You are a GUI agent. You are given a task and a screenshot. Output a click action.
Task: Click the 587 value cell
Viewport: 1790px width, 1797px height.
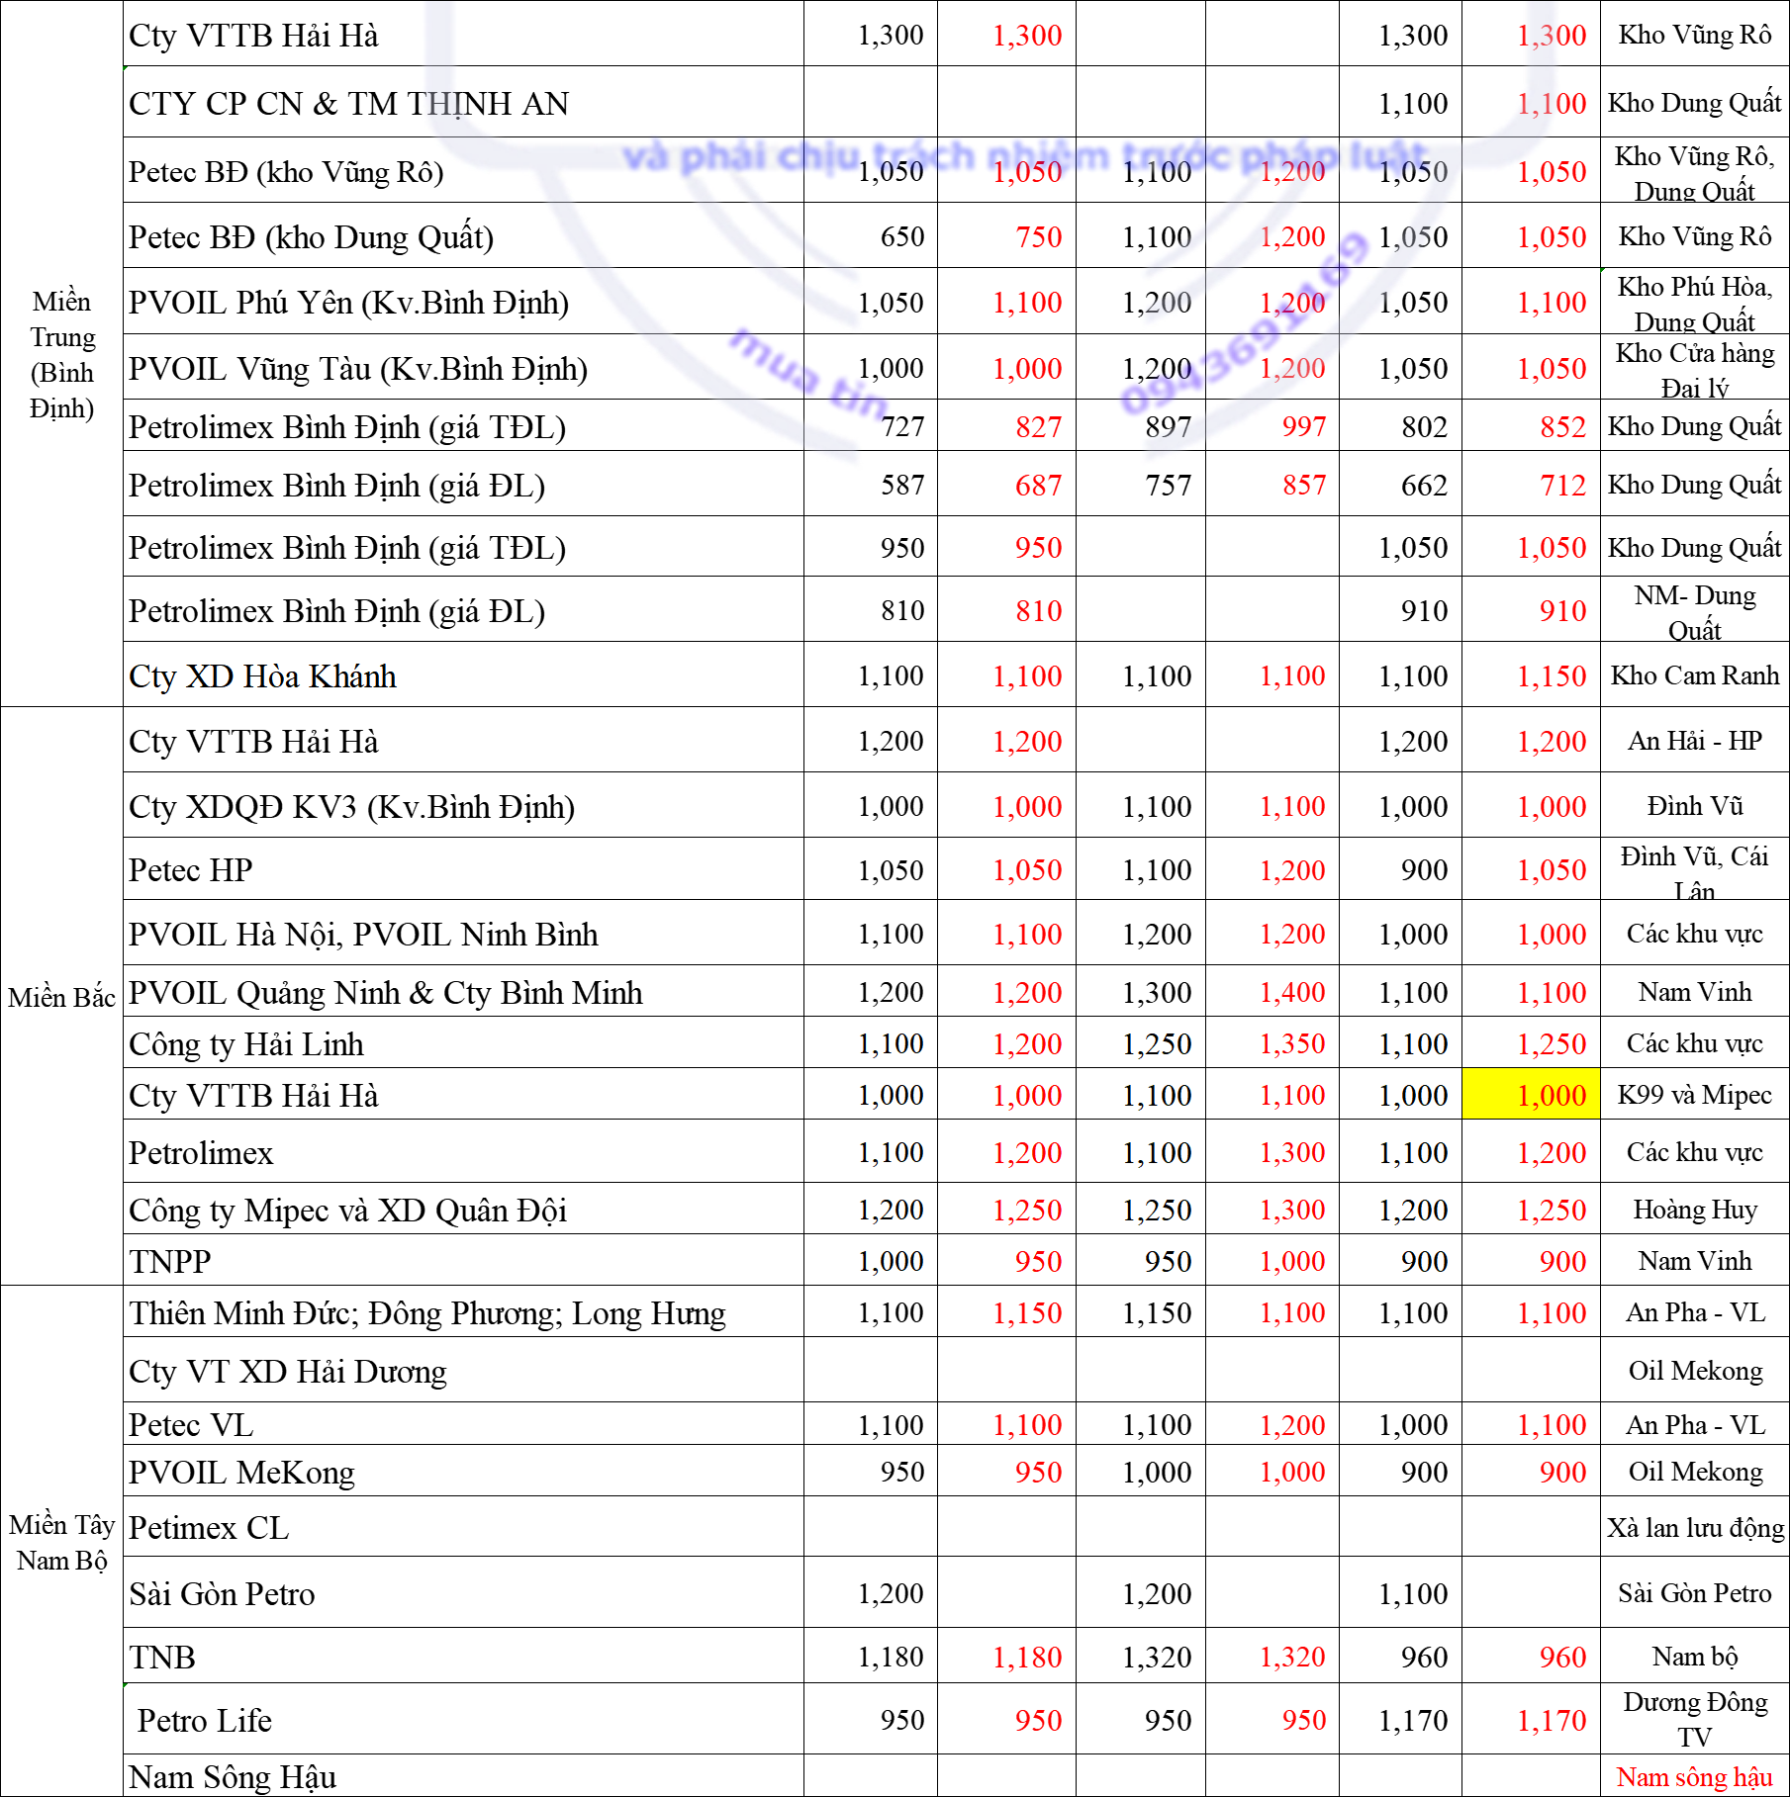871,485
